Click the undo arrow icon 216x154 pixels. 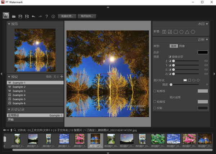click(33, 17)
